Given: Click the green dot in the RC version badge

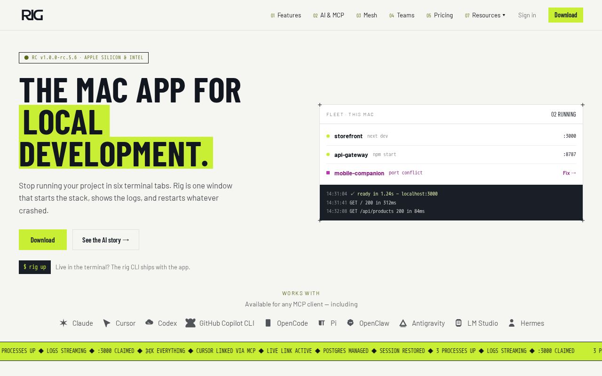Looking at the screenshot, I should pyautogui.click(x=26, y=58).
